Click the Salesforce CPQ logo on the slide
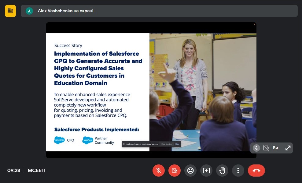This screenshot has height=183, width=302. pos(59,140)
